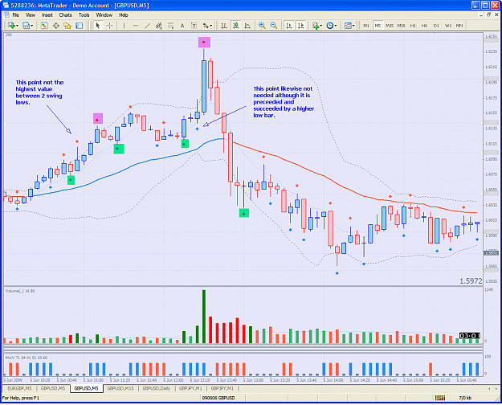Select the Cursor arrow tool
The width and height of the screenshot is (502, 405).
pyautogui.click(x=98, y=26)
